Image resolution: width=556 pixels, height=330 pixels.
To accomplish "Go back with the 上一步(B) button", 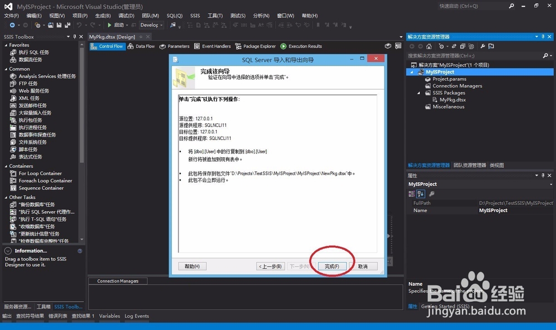I will click(x=271, y=266).
